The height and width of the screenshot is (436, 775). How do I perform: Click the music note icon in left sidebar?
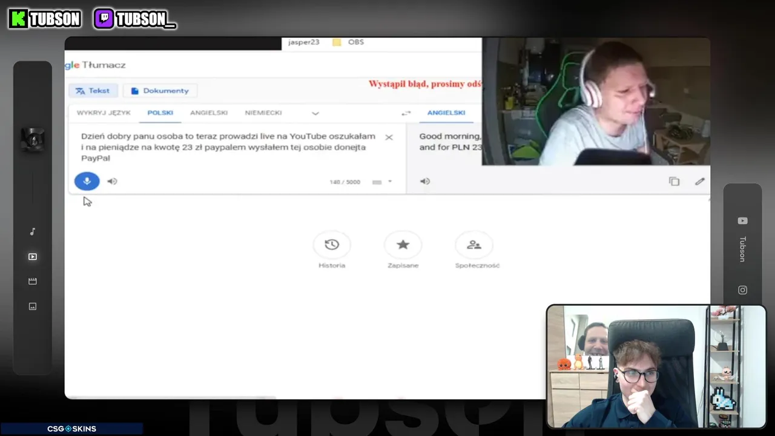33,232
